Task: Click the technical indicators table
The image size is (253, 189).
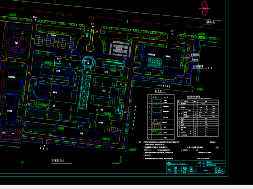Action: [x=198, y=118]
